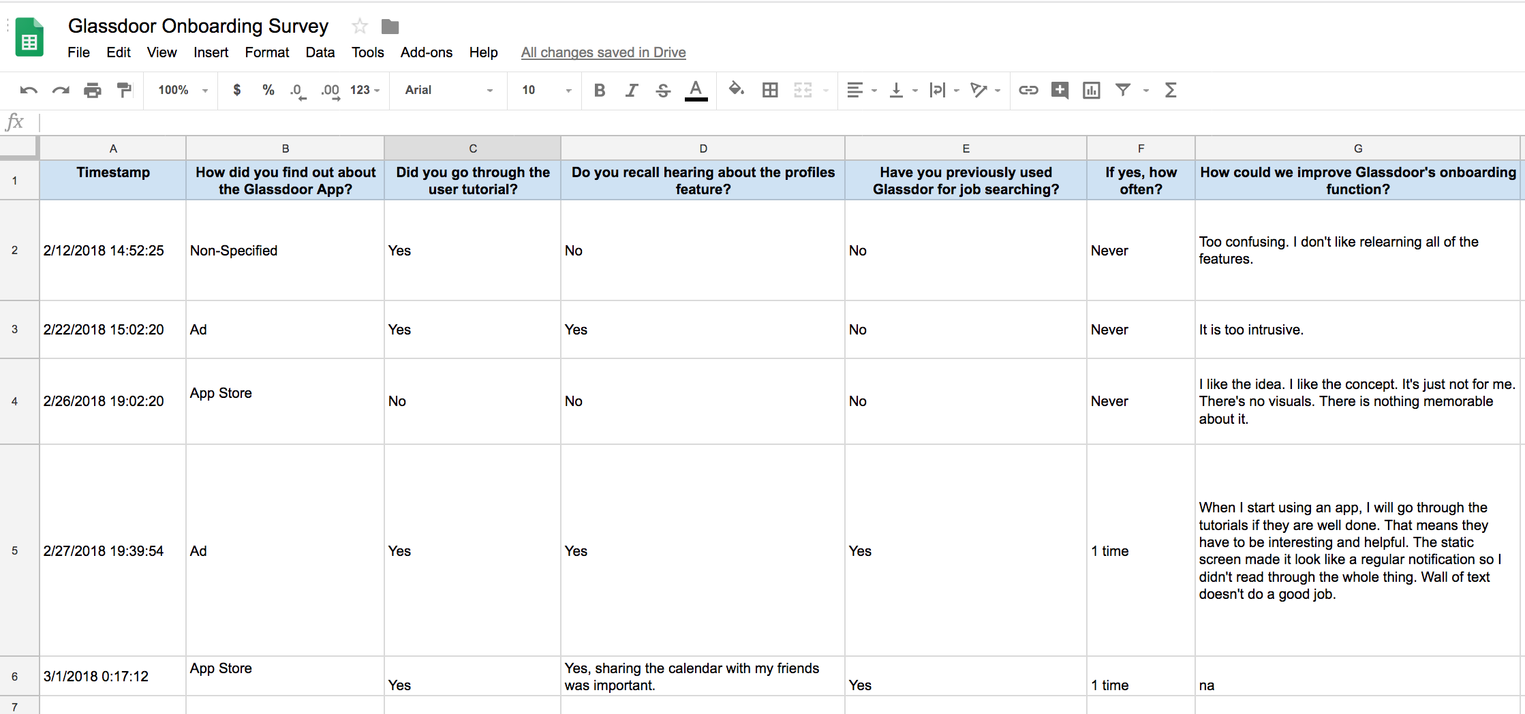Star the Glassdoor Onboarding Survey document

[x=360, y=27]
